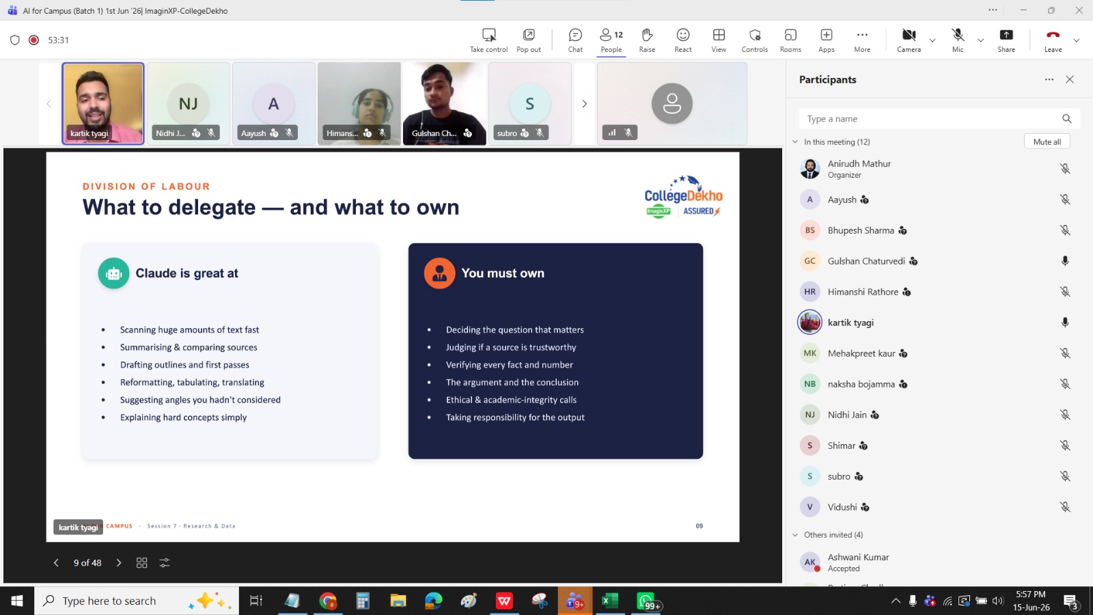Open the Rooms option in toolbar

(790, 40)
